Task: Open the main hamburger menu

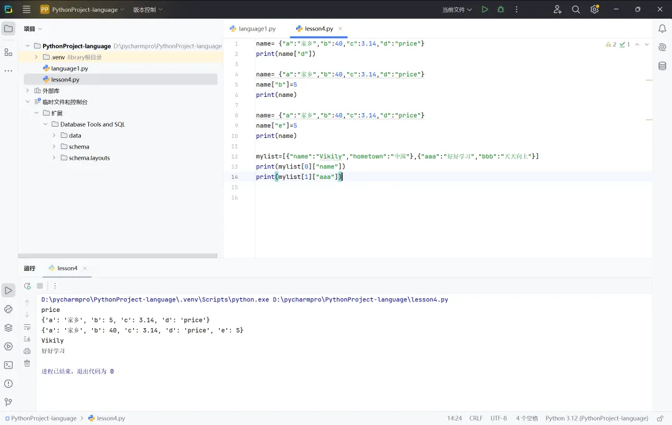Action: (27, 9)
